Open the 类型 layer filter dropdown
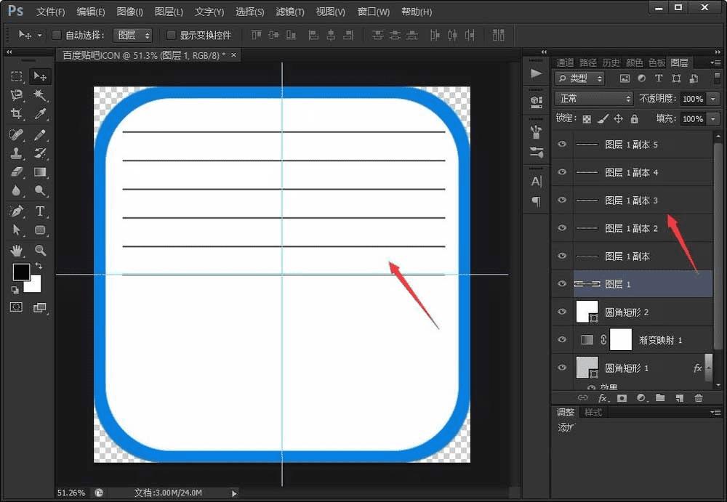Screen dimensions: 727x502 (x=579, y=78)
